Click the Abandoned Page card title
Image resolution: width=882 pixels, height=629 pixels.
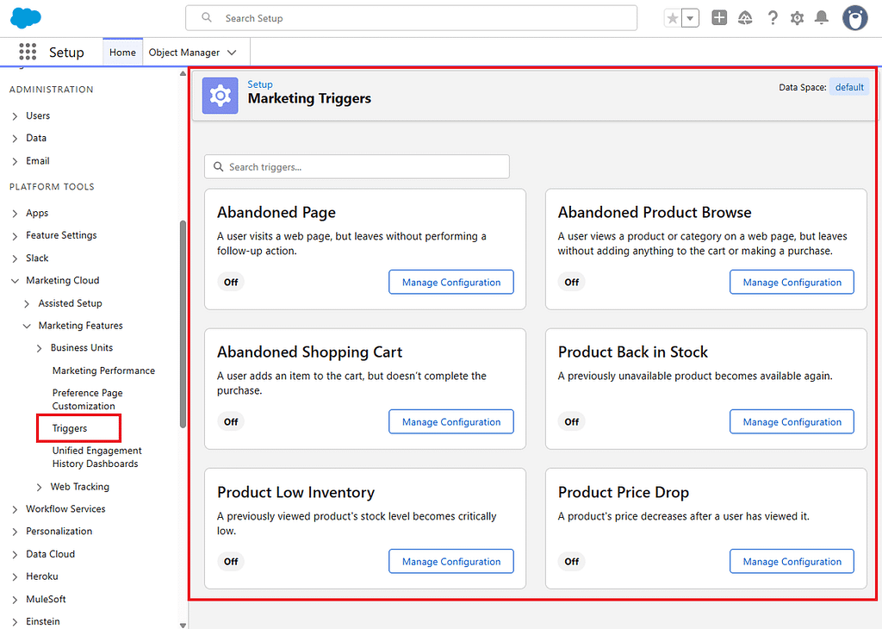[276, 212]
